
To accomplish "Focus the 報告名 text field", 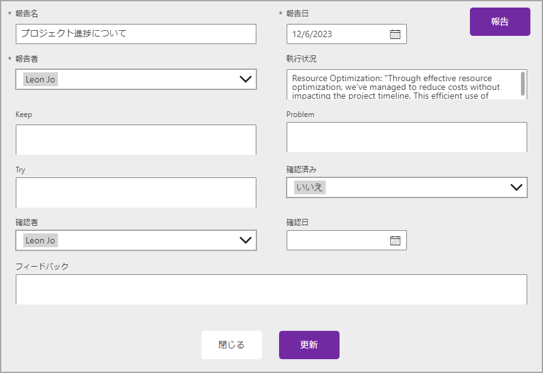I will tap(135, 34).
